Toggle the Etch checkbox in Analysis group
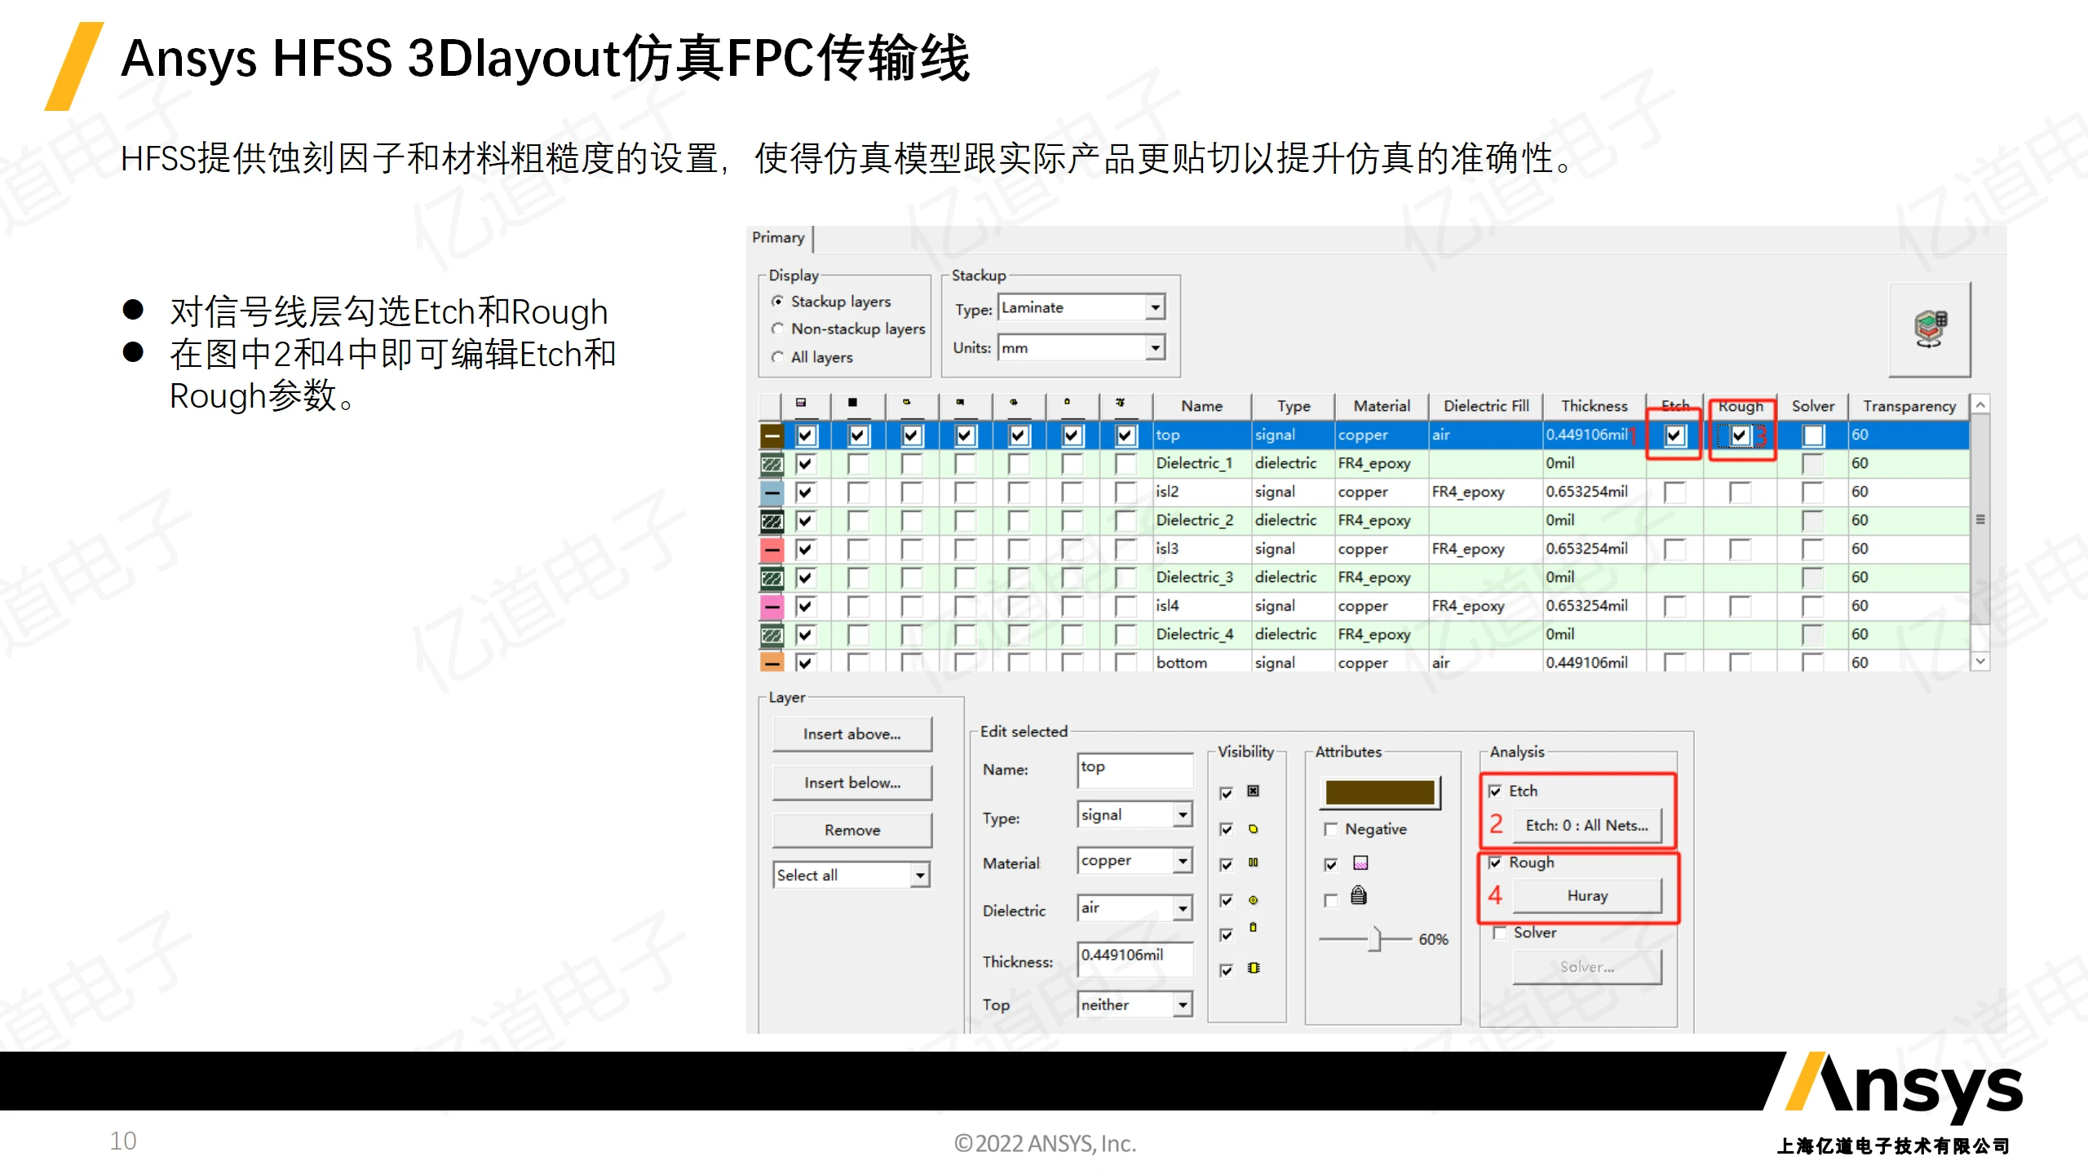 point(1496,792)
